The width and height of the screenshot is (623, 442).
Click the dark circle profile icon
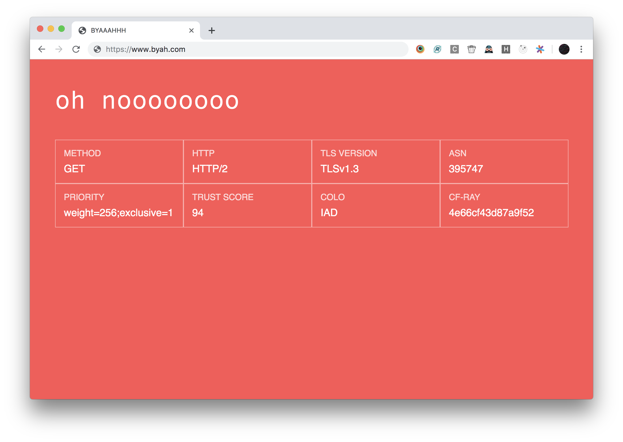pos(565,49)
